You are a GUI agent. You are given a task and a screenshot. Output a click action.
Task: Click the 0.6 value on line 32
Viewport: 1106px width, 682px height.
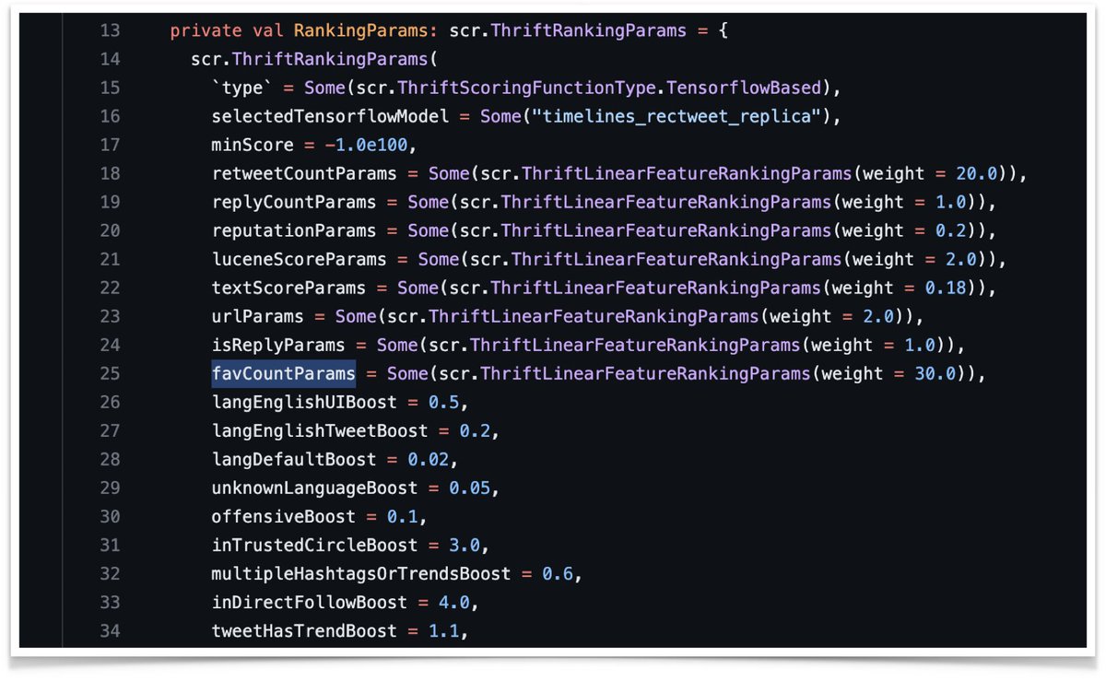tap(556, 573)
